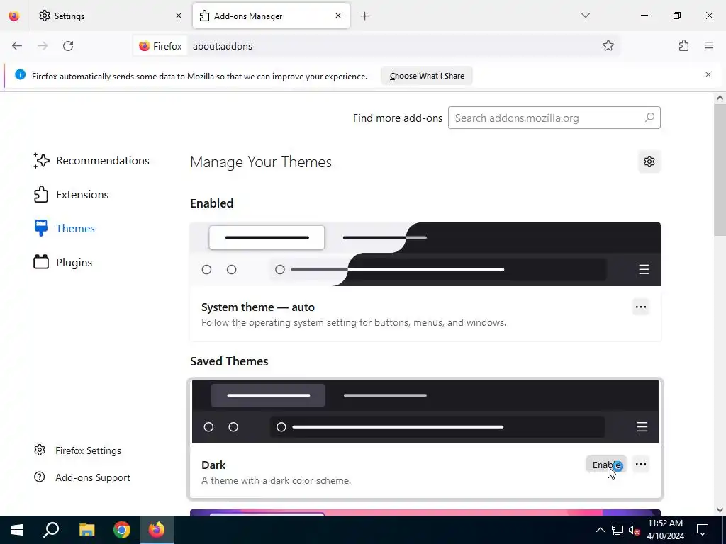
Task: Open a new tab with the plus button
Action: click(365, 16)
